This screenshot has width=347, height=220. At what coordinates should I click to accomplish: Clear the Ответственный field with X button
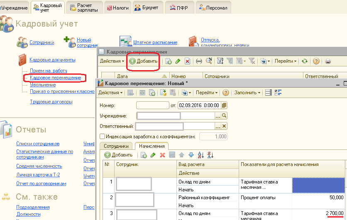click(x=224, y=126)
